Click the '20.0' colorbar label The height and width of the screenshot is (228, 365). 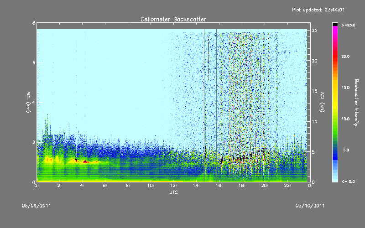click(346, 56)
